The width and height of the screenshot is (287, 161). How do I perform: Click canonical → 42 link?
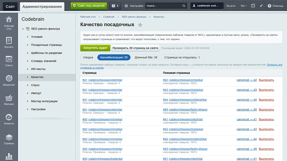tap(247, 80)
